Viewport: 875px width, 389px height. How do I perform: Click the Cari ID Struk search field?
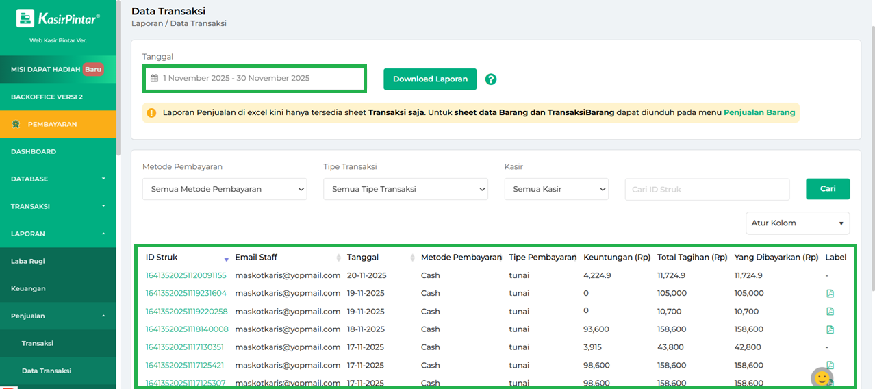click(707, 190)
